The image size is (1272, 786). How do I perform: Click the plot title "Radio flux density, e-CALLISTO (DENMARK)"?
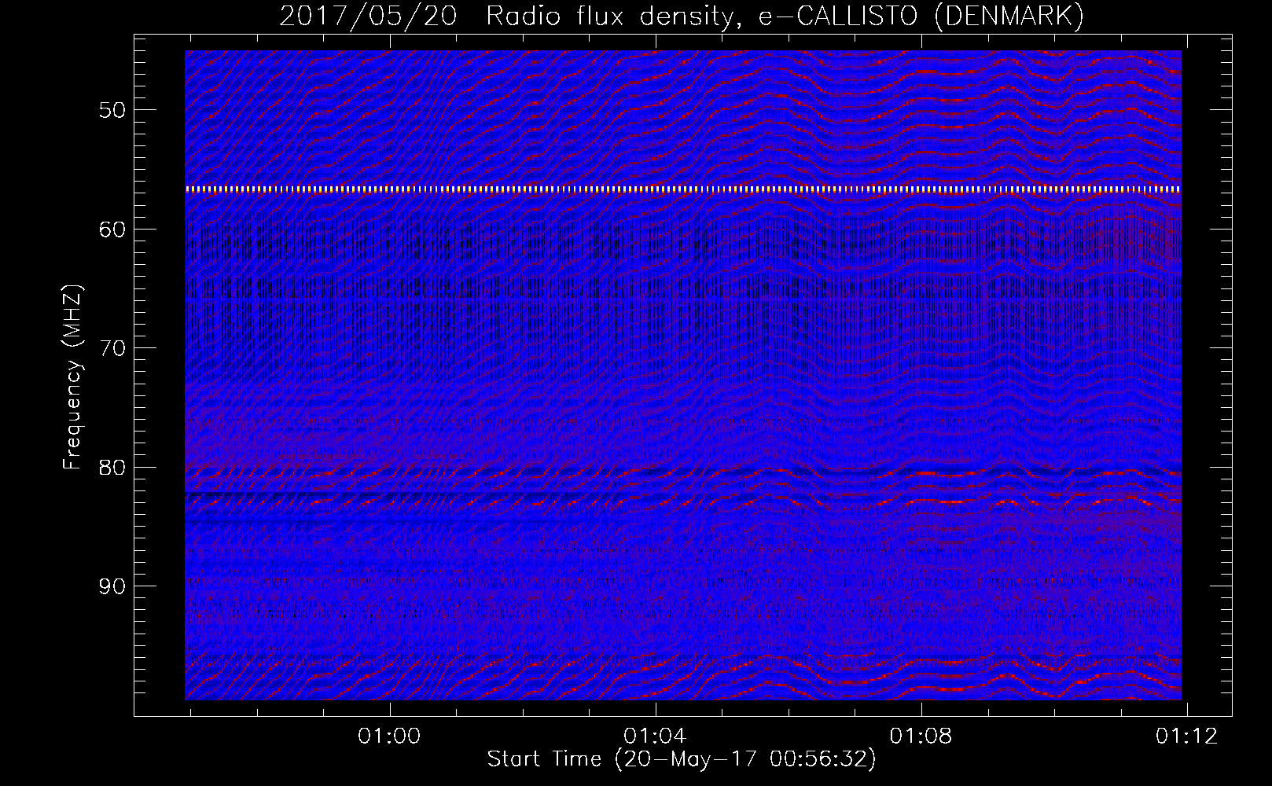coord(785,16)
